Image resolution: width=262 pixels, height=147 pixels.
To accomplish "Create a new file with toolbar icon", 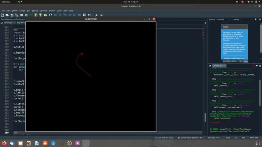I will 2,15.
